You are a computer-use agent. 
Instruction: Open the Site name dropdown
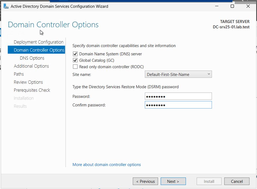[178, 74]
